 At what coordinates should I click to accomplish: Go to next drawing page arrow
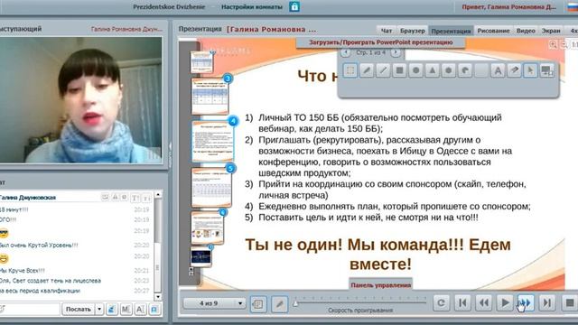tap(396, 52)
